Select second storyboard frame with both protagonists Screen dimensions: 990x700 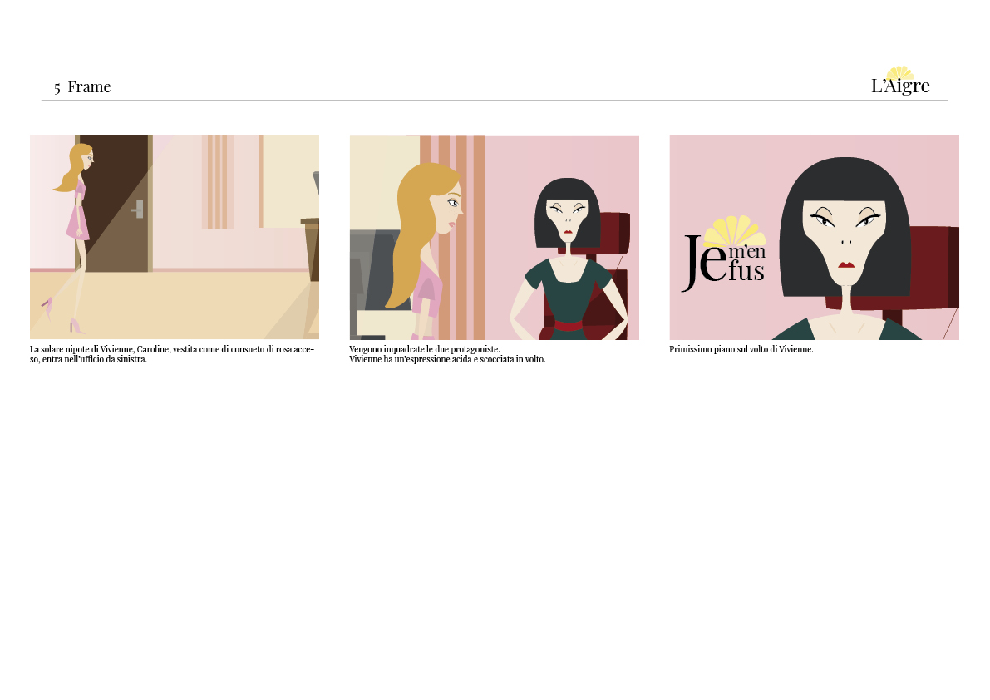click(x=495, y=237)
